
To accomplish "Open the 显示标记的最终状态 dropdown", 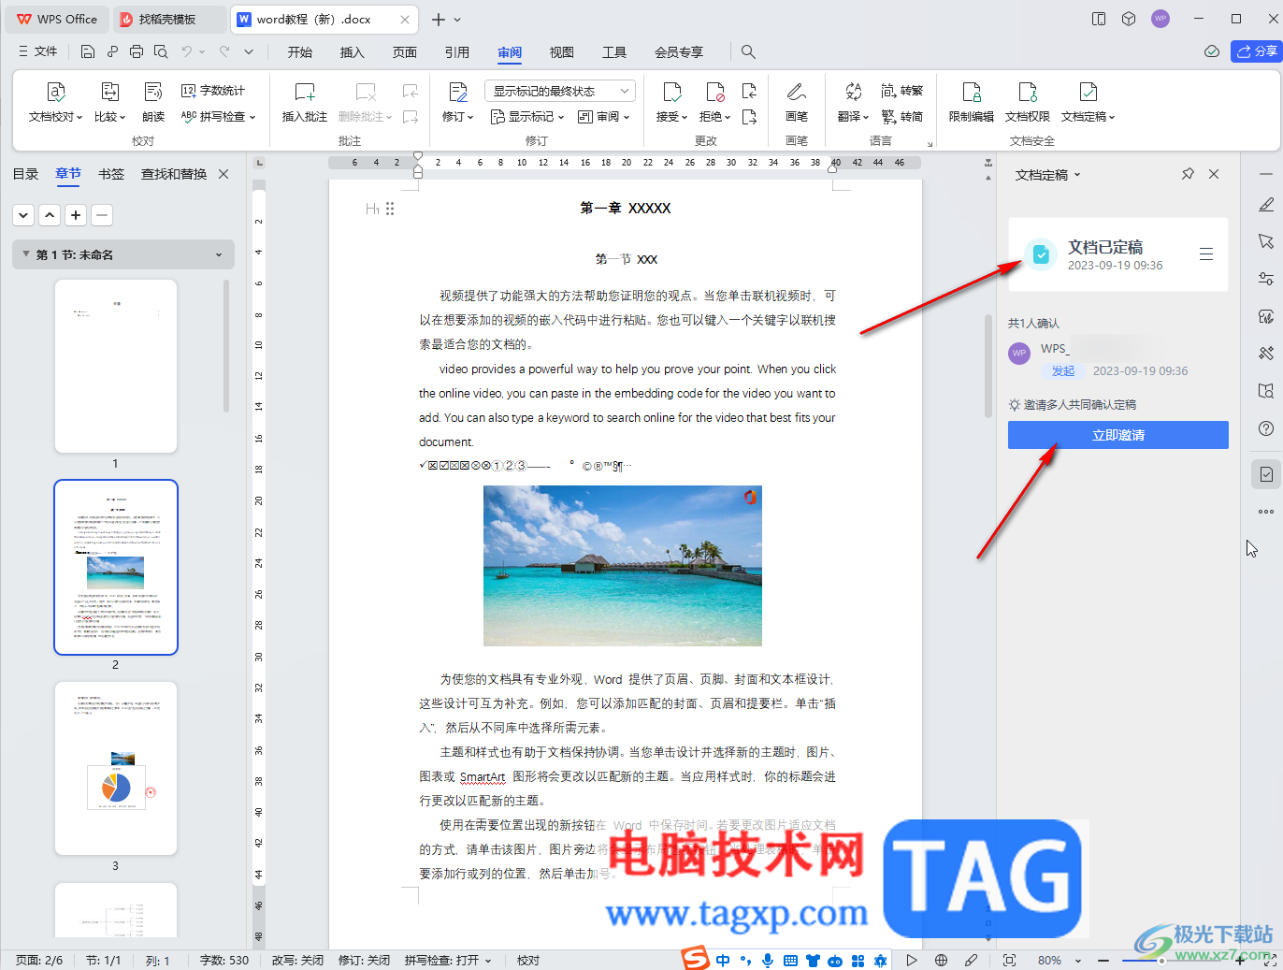I will (x=560, y=91).
